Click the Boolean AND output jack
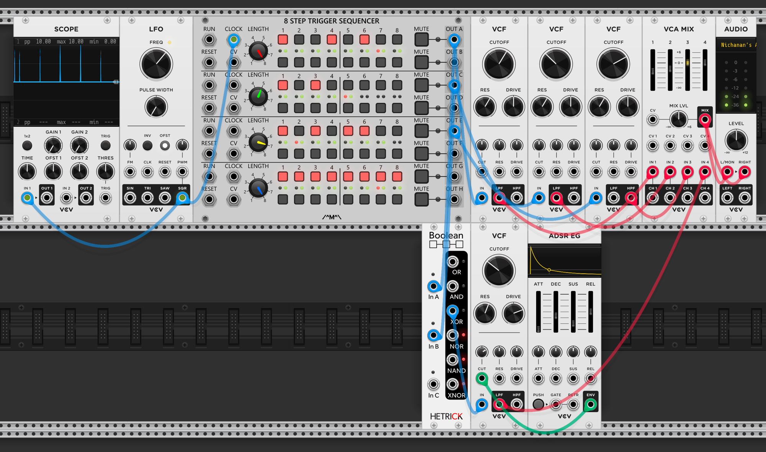 click(x=453, y=286)
